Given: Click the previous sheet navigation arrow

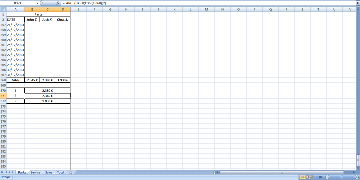Looking at the screenshot, I should point(6,172).
